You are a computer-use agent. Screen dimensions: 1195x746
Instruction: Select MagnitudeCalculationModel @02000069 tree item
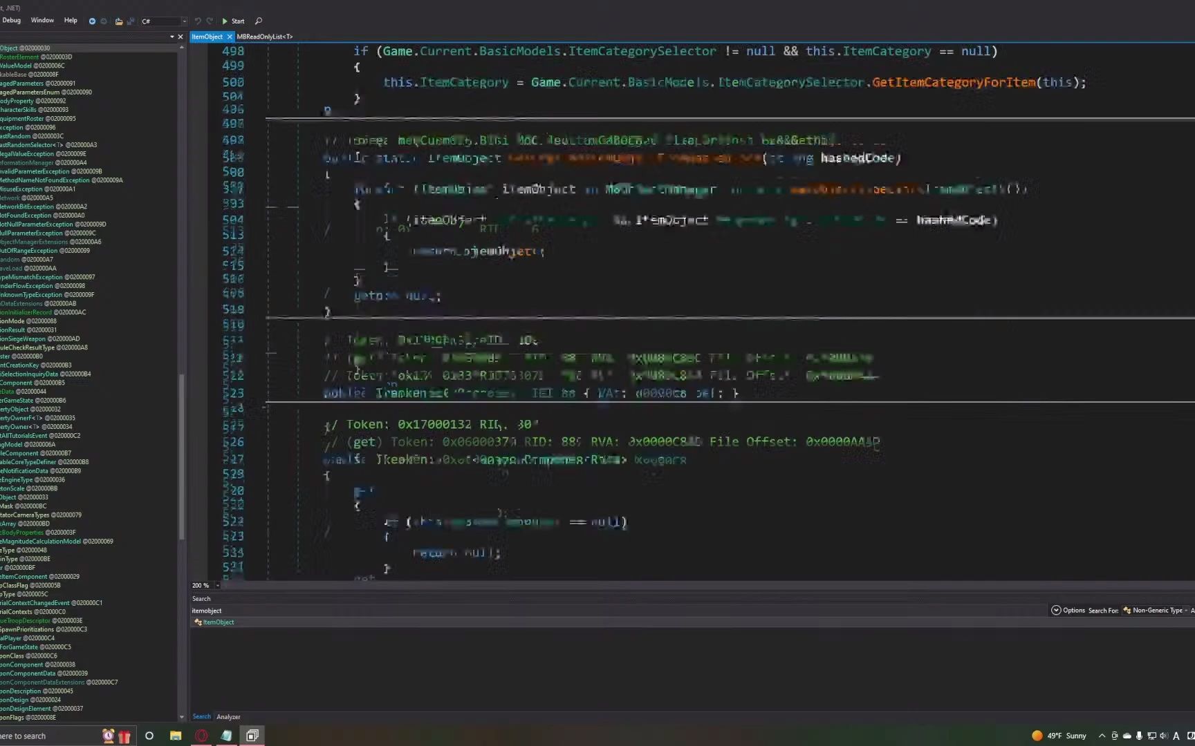(x=56, y=542)
